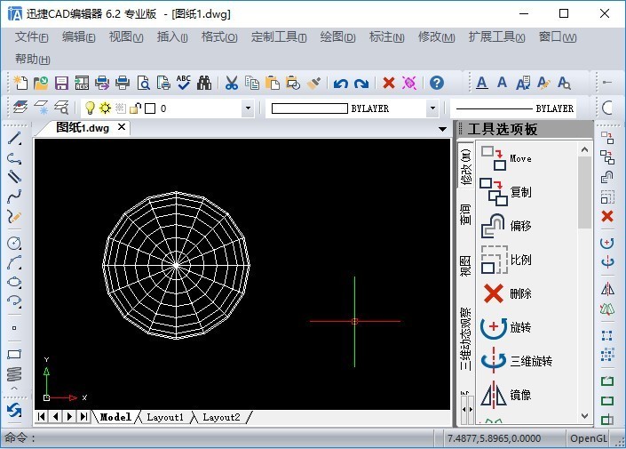Select the Model tab
The width and height of the screenshot is (626, 449).
(115, 417)
